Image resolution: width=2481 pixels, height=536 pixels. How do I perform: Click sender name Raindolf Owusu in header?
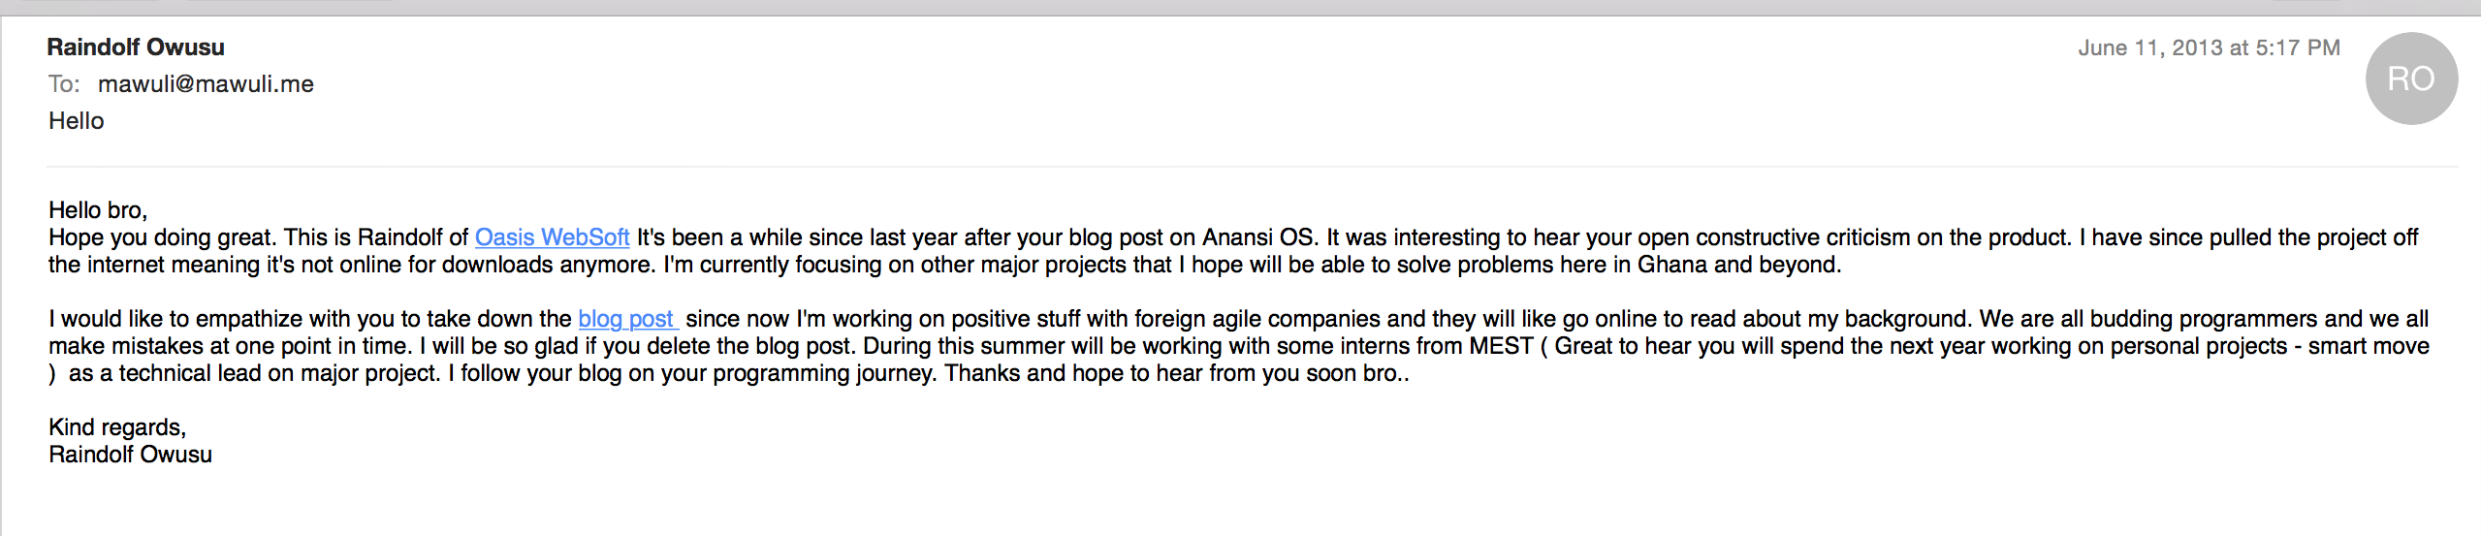[136, 47]
